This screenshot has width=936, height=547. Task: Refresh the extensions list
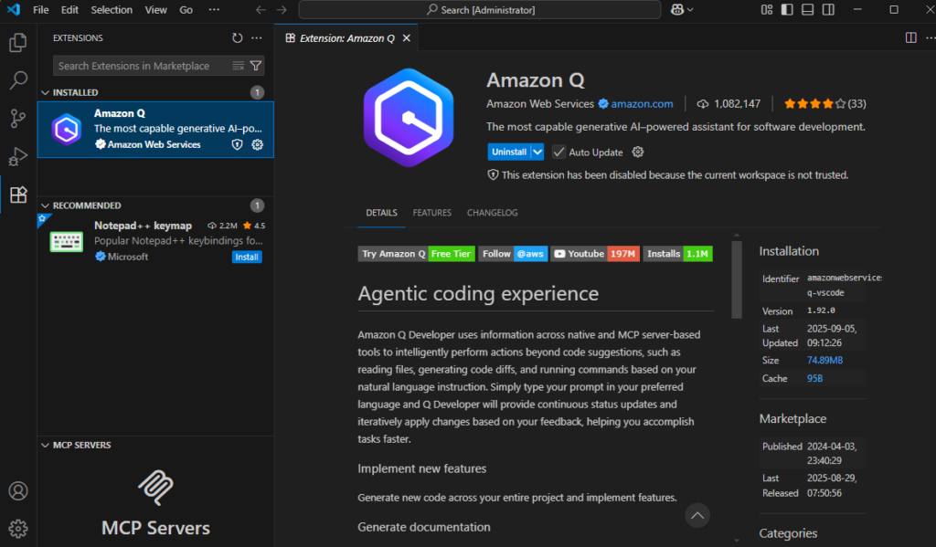coord(237,37)
